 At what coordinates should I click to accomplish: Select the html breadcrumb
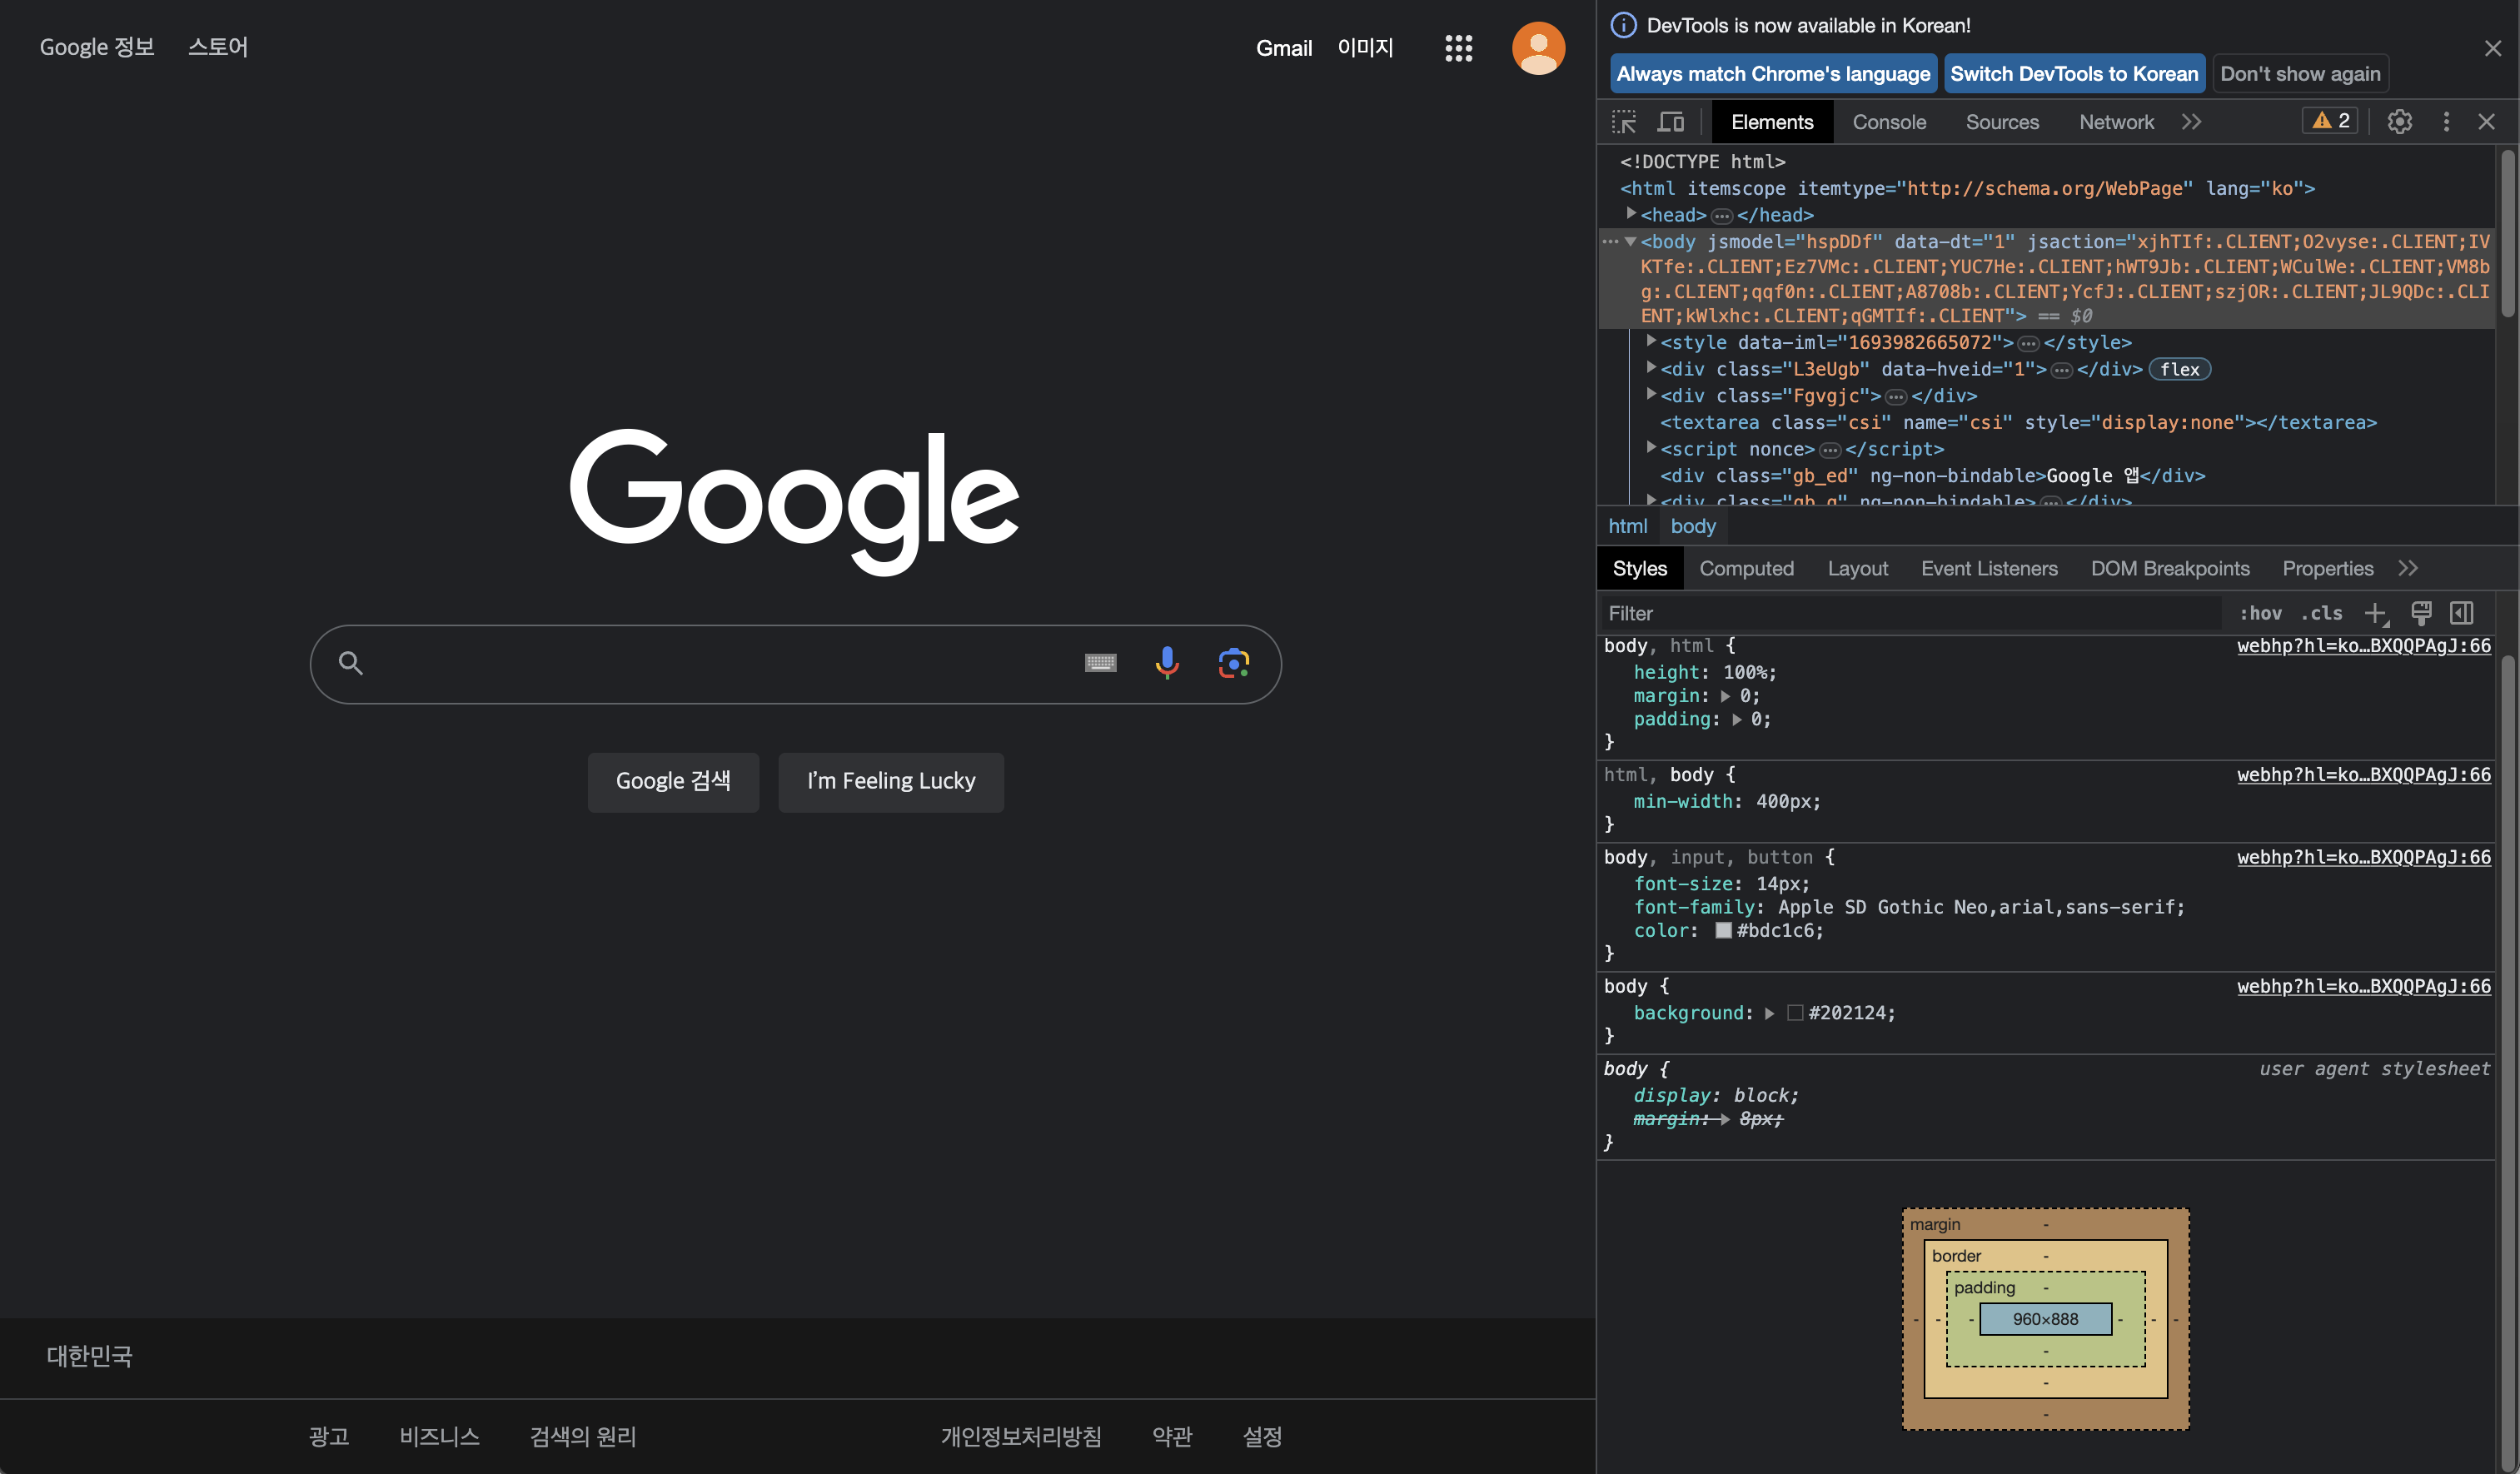coord(1627,526)
